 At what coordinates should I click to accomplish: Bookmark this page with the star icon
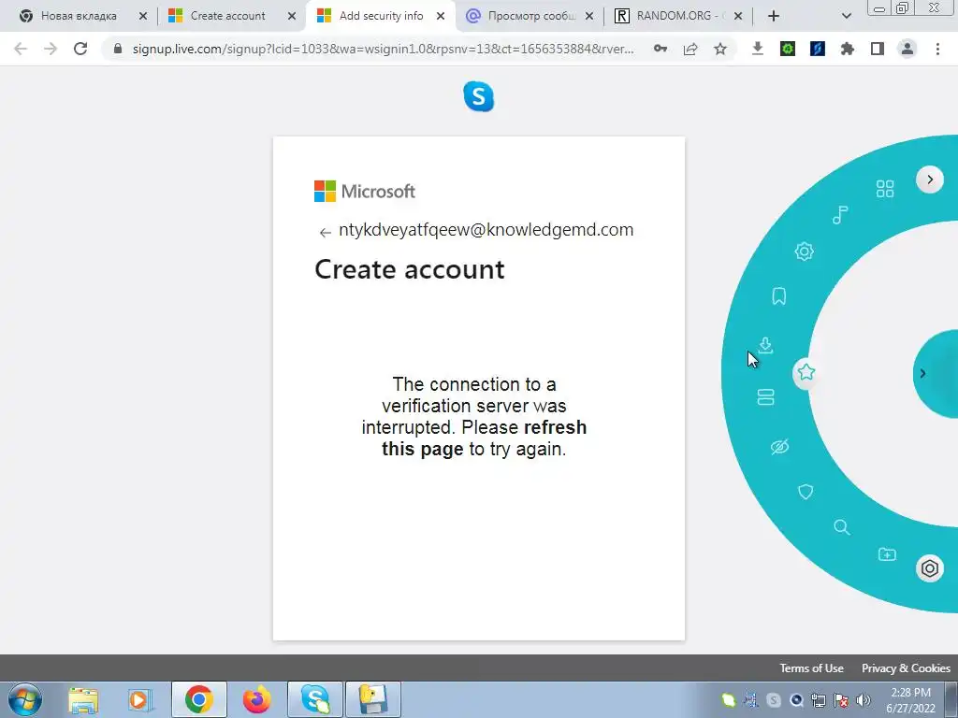point(720,49)
